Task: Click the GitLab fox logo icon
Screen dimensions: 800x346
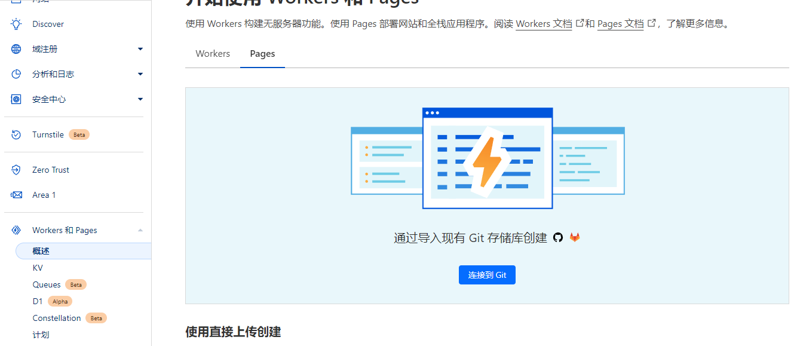Action: click(x=574, y=237)
